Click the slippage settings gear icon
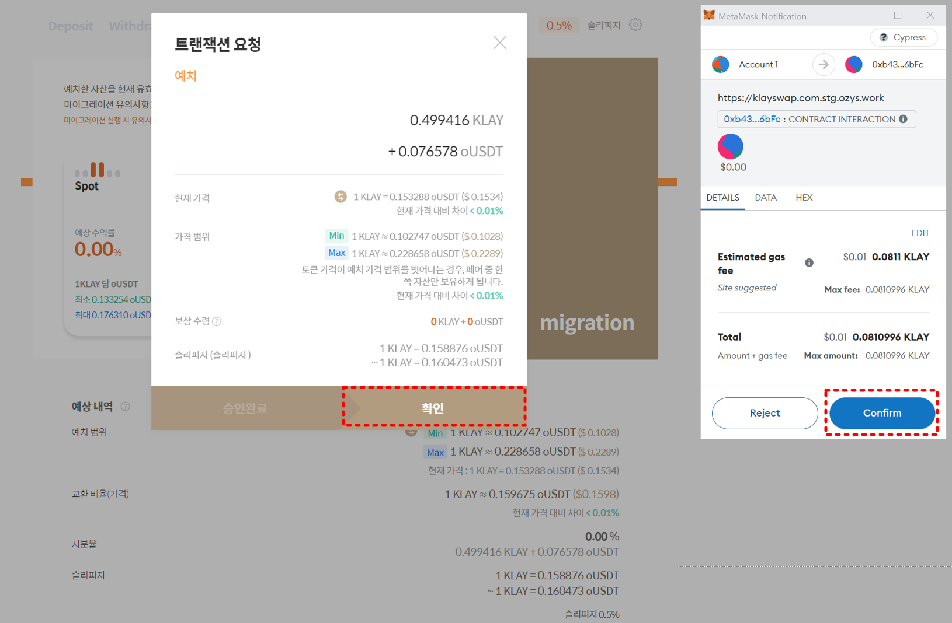This screenshot has height=623, width=952. (x=635, y=25)
